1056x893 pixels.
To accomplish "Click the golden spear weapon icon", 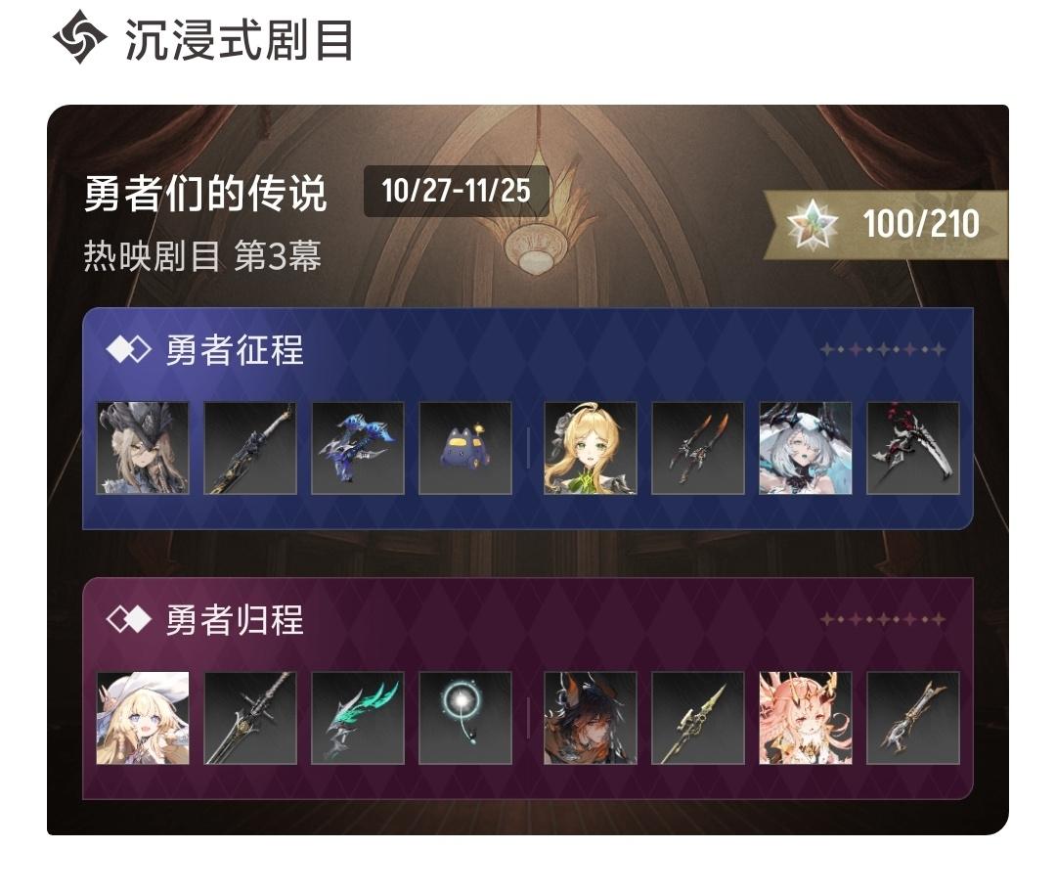I will tap(698, 718).
